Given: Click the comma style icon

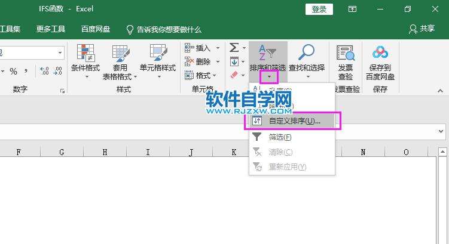Looking at the screenshot, I should point(26,70).
